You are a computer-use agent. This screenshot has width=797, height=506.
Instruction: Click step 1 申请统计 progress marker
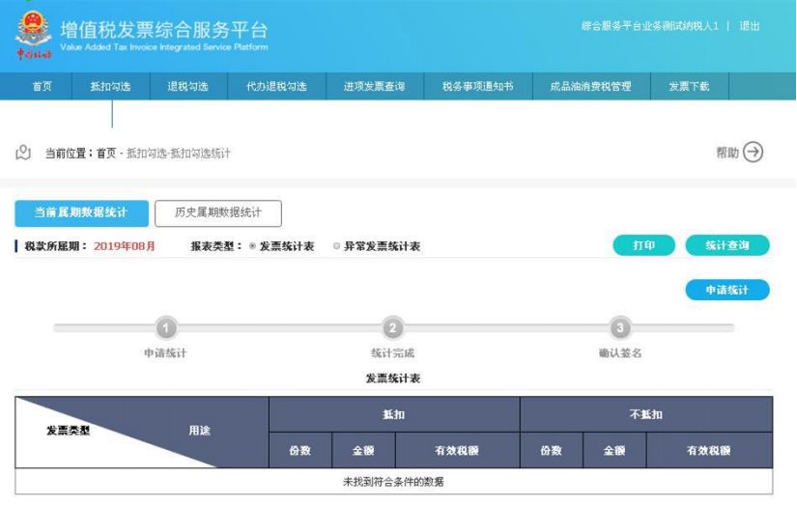[x=166, y=328]
